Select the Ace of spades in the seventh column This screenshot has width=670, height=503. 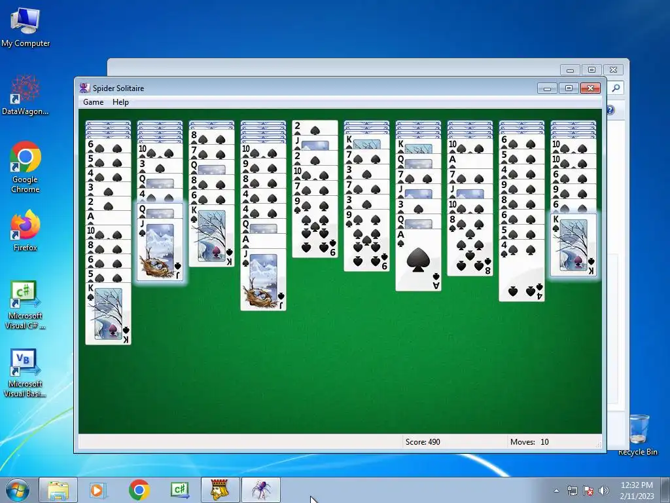coord(418,259)
